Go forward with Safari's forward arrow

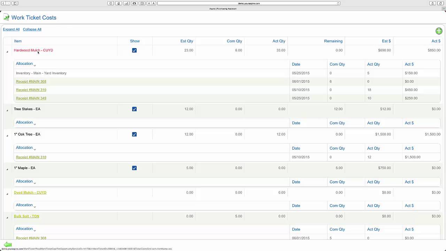[8, 3]
